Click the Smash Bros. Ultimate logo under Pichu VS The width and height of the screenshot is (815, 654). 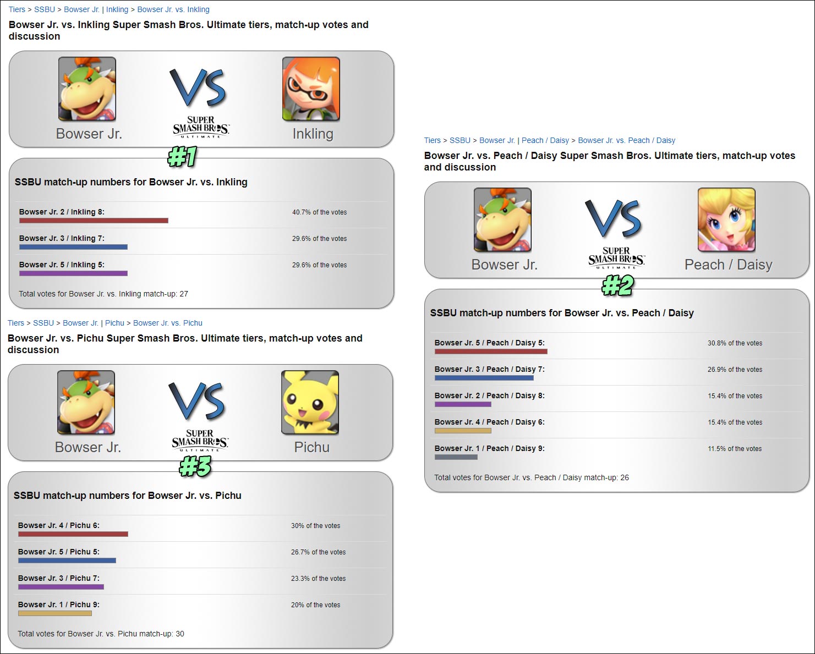(200, 440)
